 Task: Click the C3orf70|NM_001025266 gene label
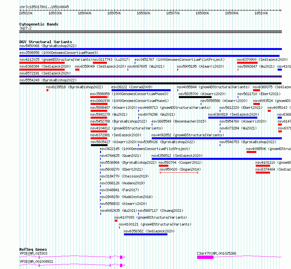click(216, 253)
